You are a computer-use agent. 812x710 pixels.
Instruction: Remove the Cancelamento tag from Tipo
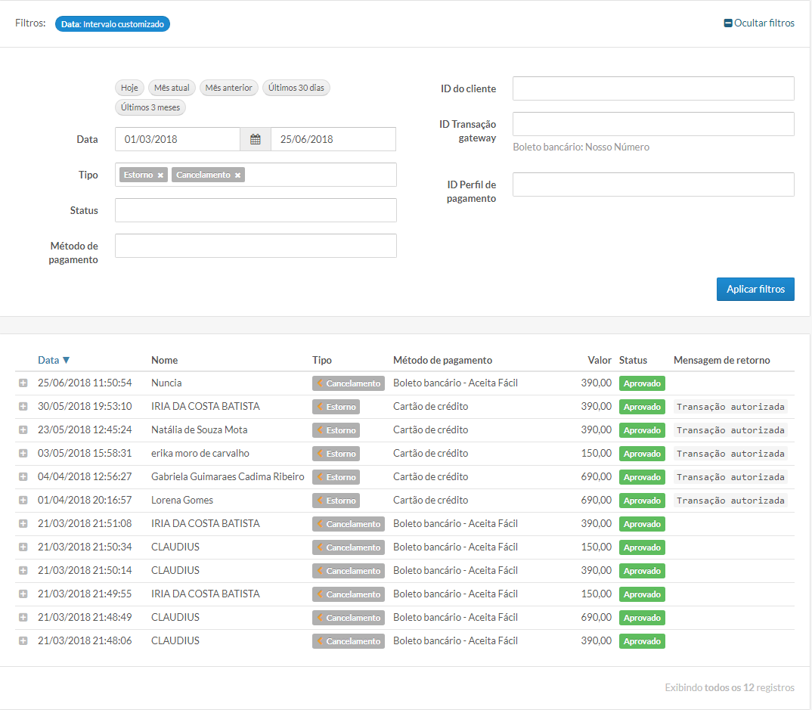tap(237, 175)
